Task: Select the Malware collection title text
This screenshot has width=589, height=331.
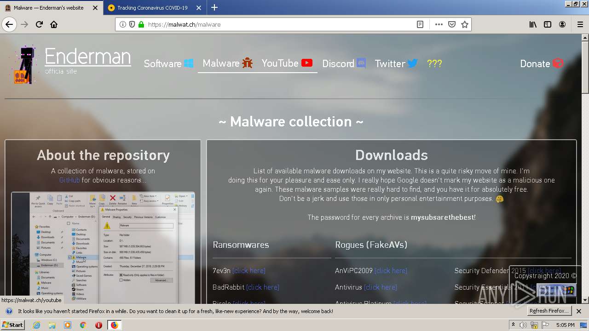Action: click(291, 121)
